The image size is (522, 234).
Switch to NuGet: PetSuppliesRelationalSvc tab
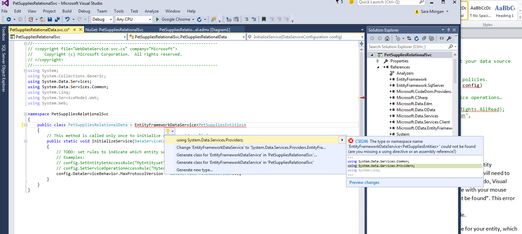114,30
